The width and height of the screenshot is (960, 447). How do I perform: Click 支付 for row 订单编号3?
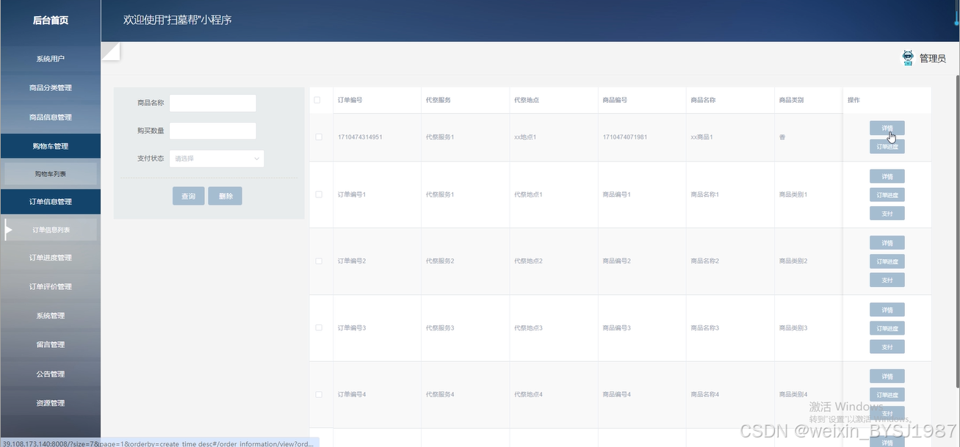887,347
